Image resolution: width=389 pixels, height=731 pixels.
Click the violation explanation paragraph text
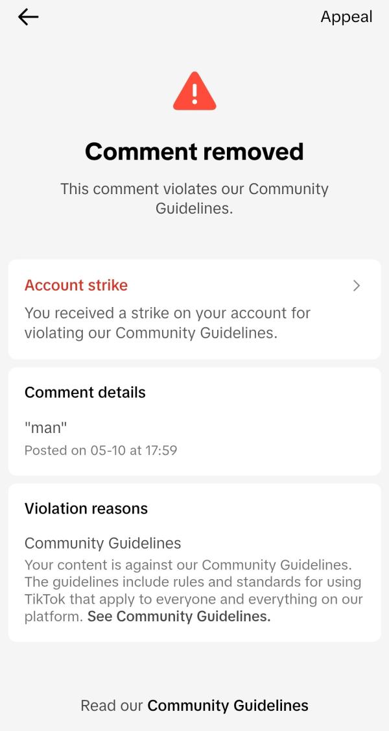193,582
